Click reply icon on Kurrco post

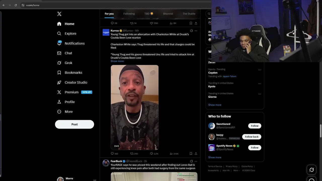coord(112,154)
